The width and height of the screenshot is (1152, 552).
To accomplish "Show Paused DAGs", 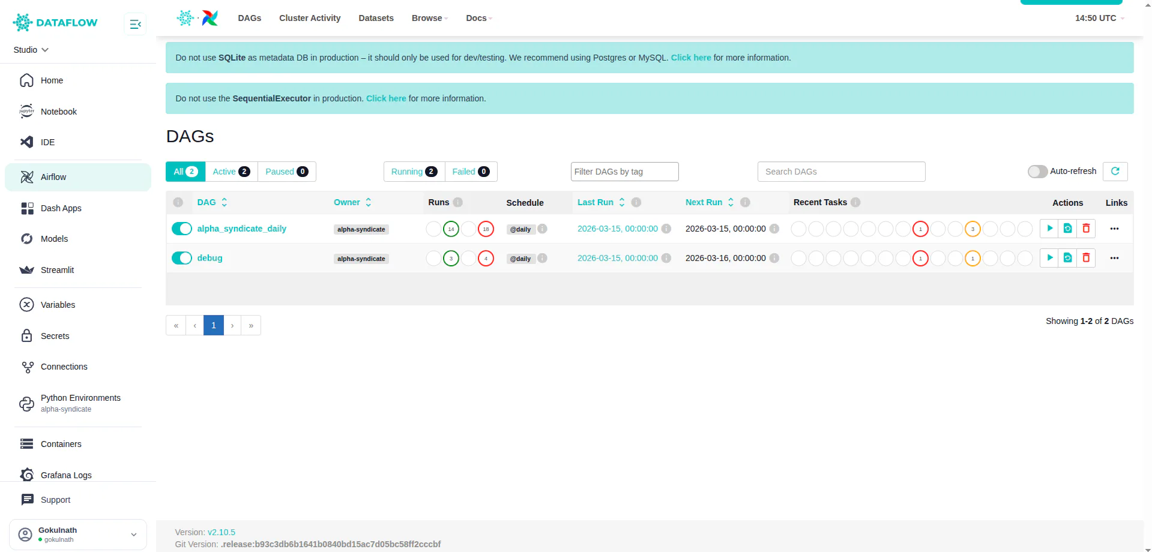I will click(x=287, y=172).
